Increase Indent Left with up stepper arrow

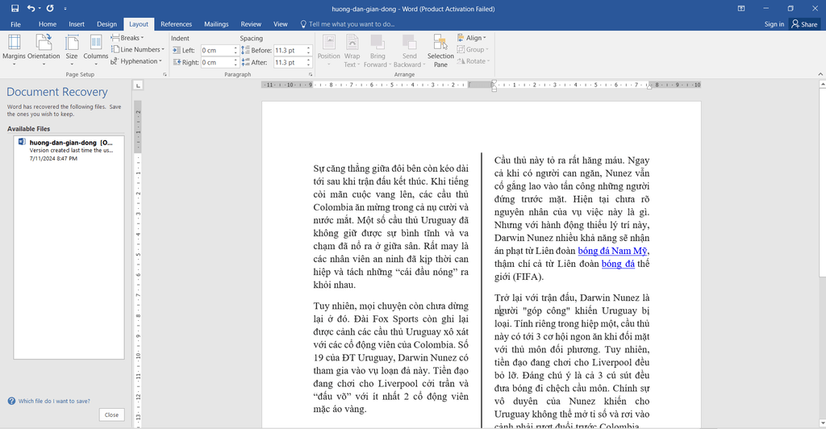pos(236,48)
